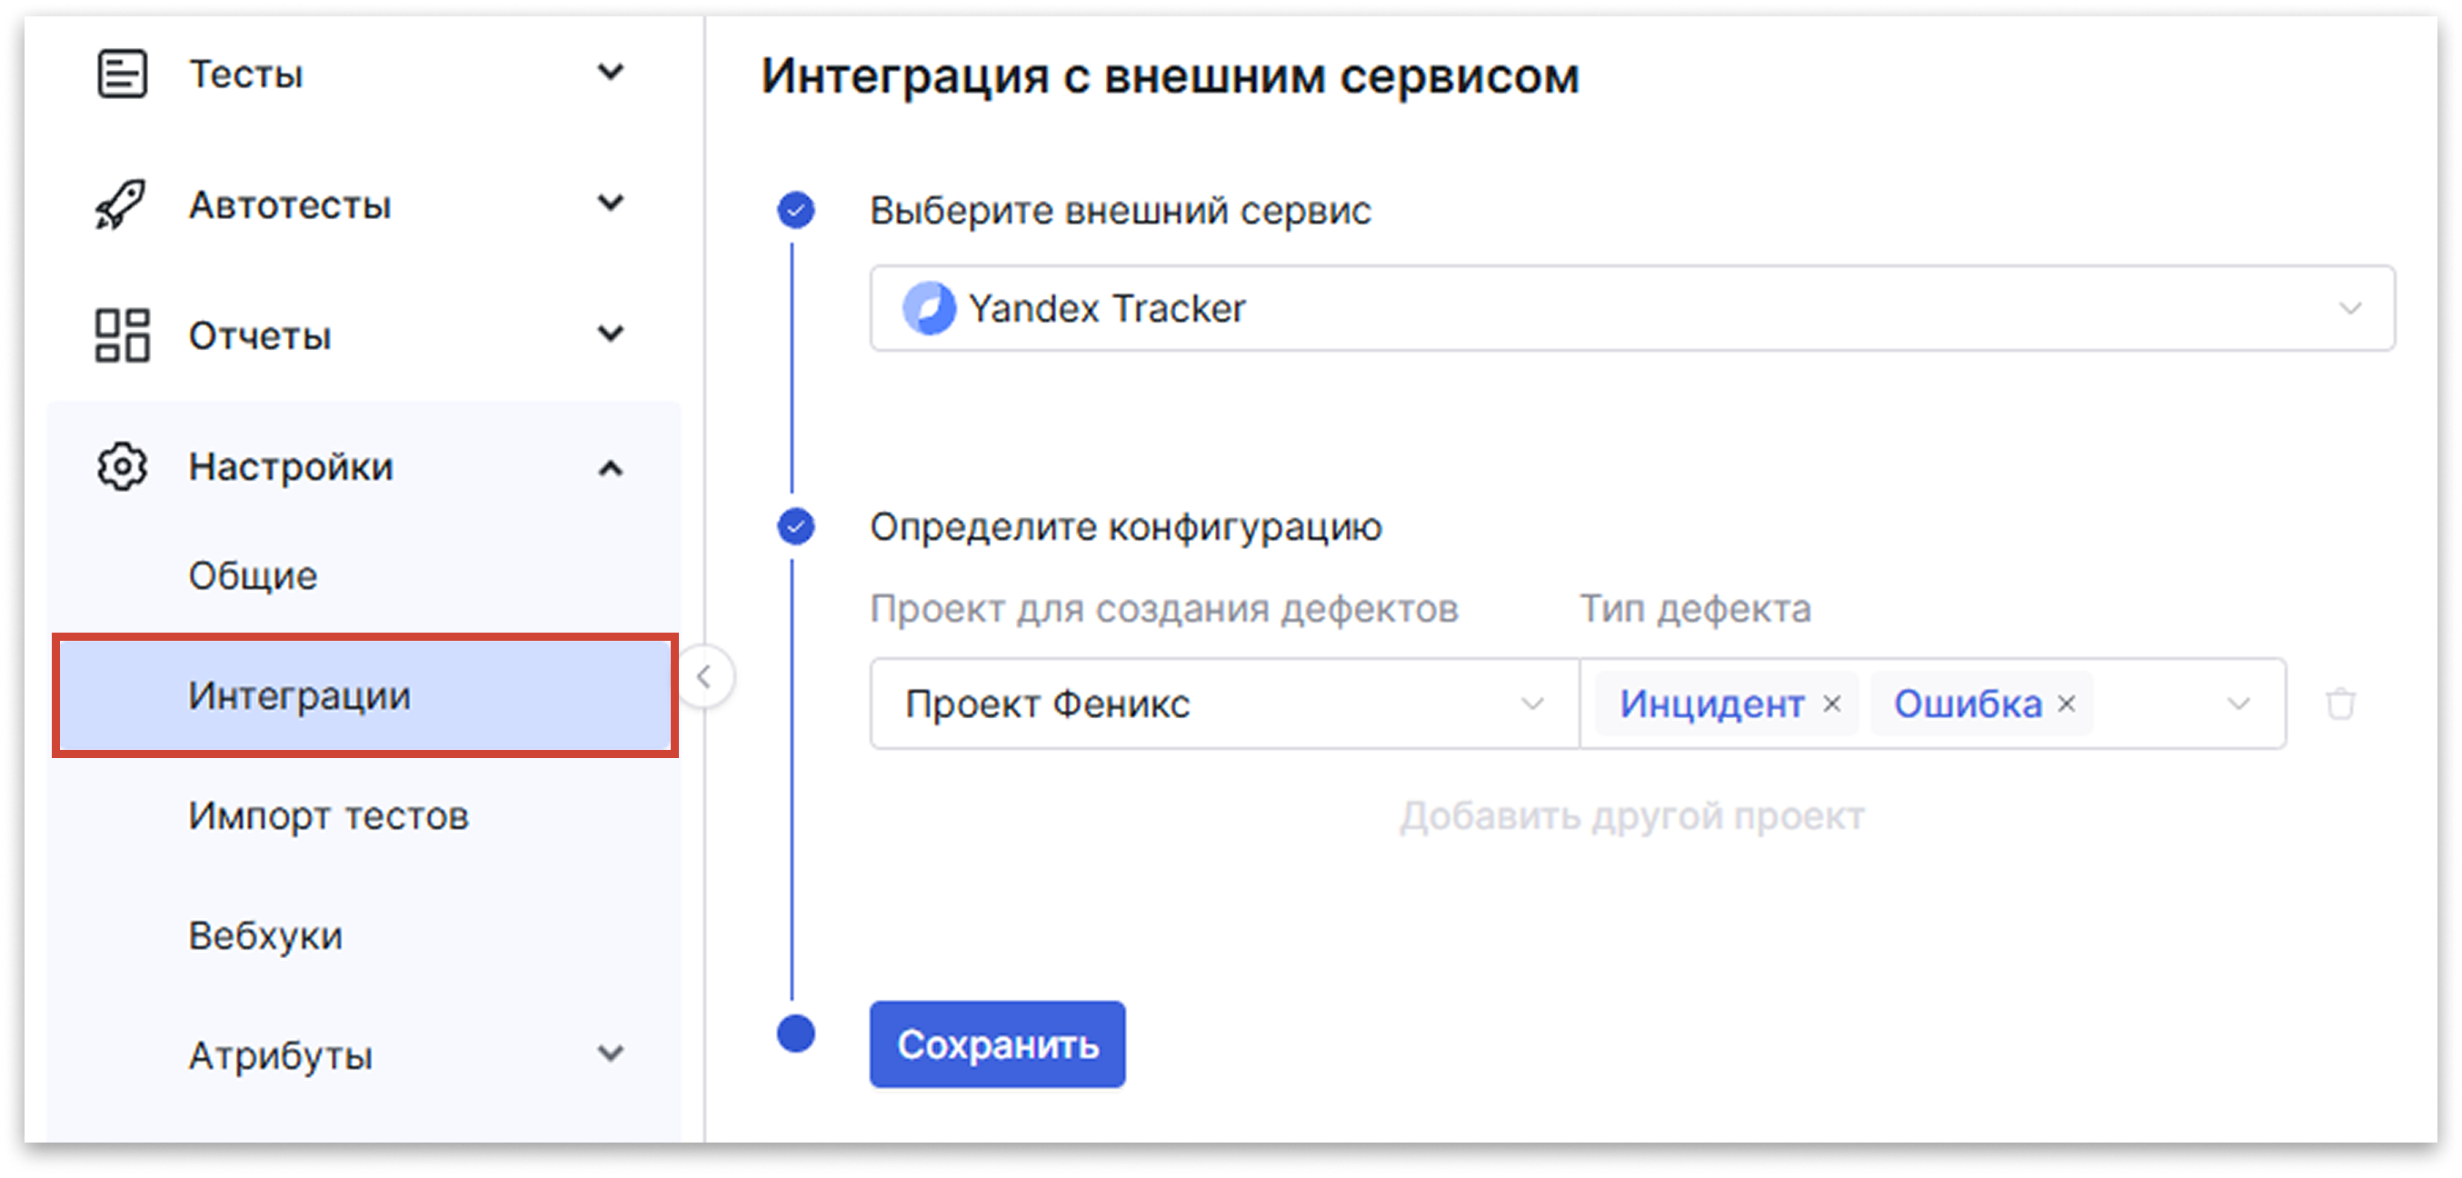Click the second step checkmark circle

795,526
